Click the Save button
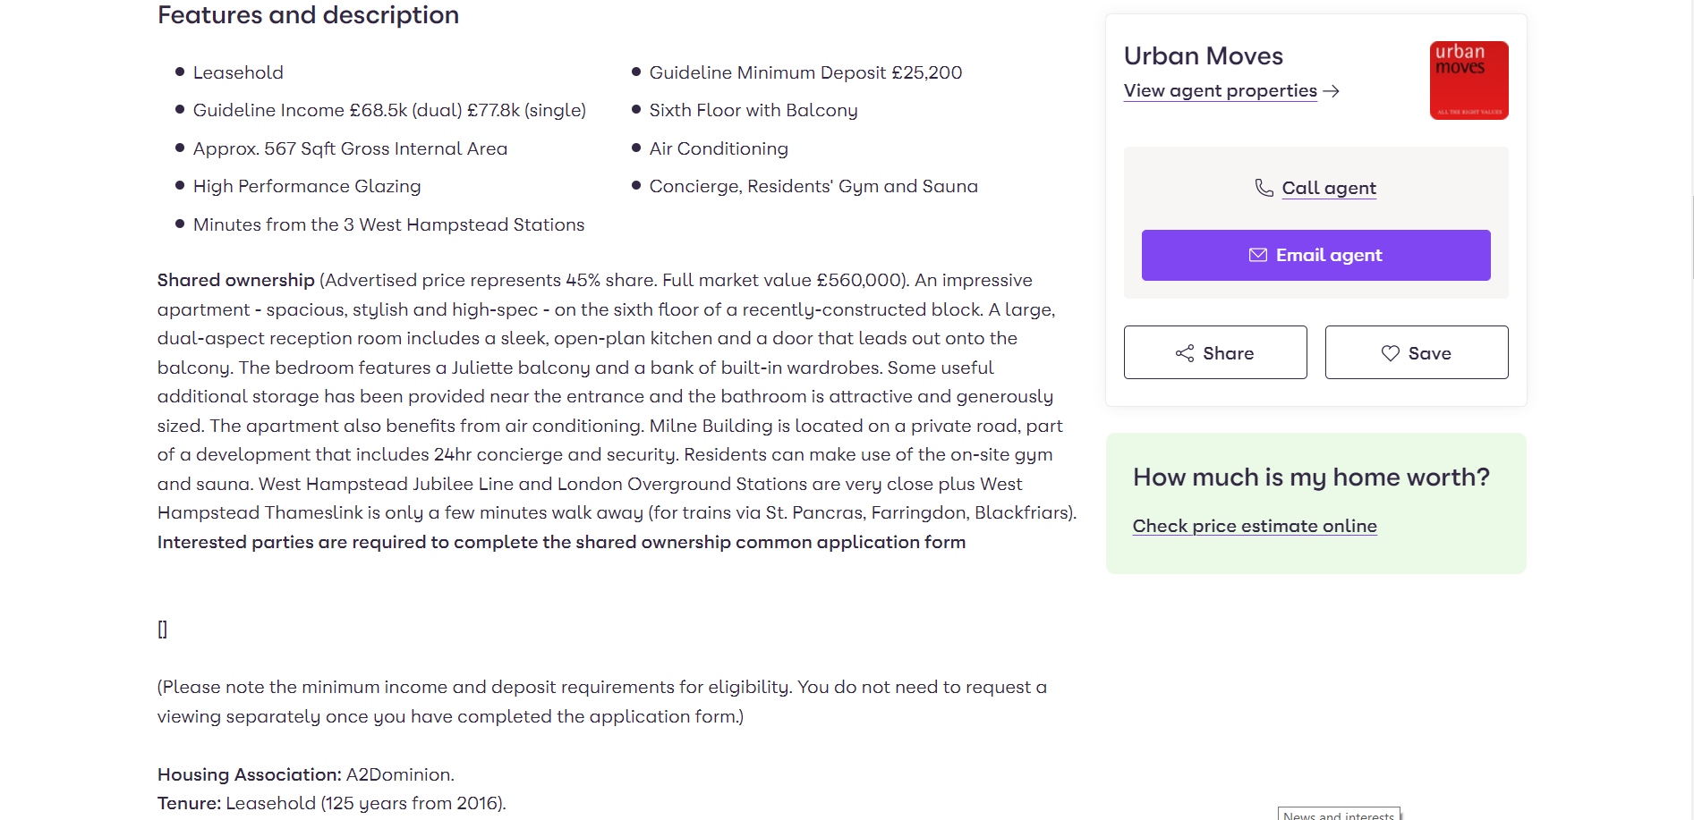This screenshot has height=820, width=1694. click(x=1416, y=352)
